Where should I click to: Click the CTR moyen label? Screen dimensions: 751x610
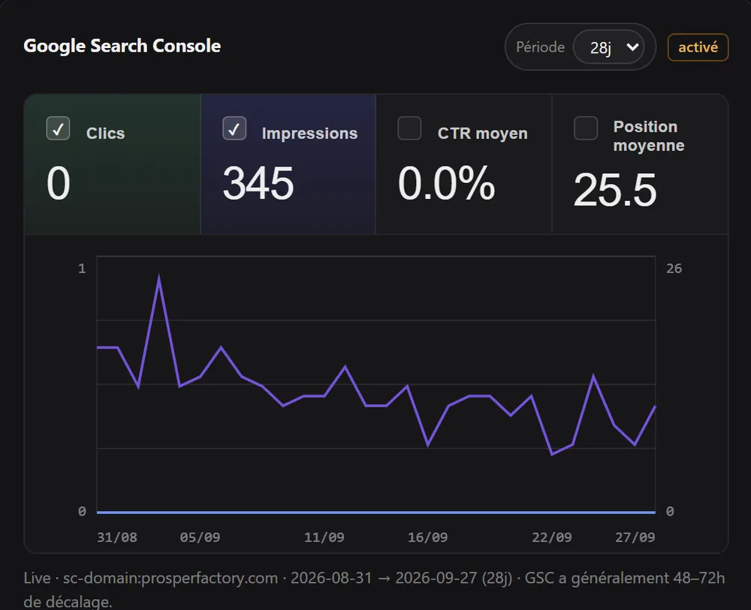482,133
